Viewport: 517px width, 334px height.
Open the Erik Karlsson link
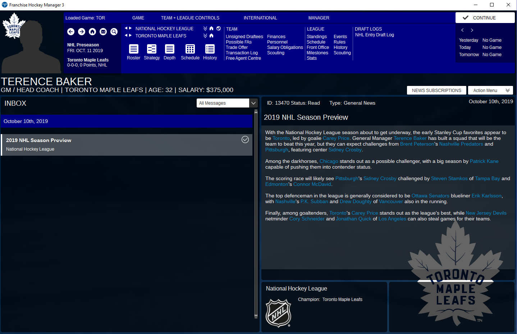[486, 196]
